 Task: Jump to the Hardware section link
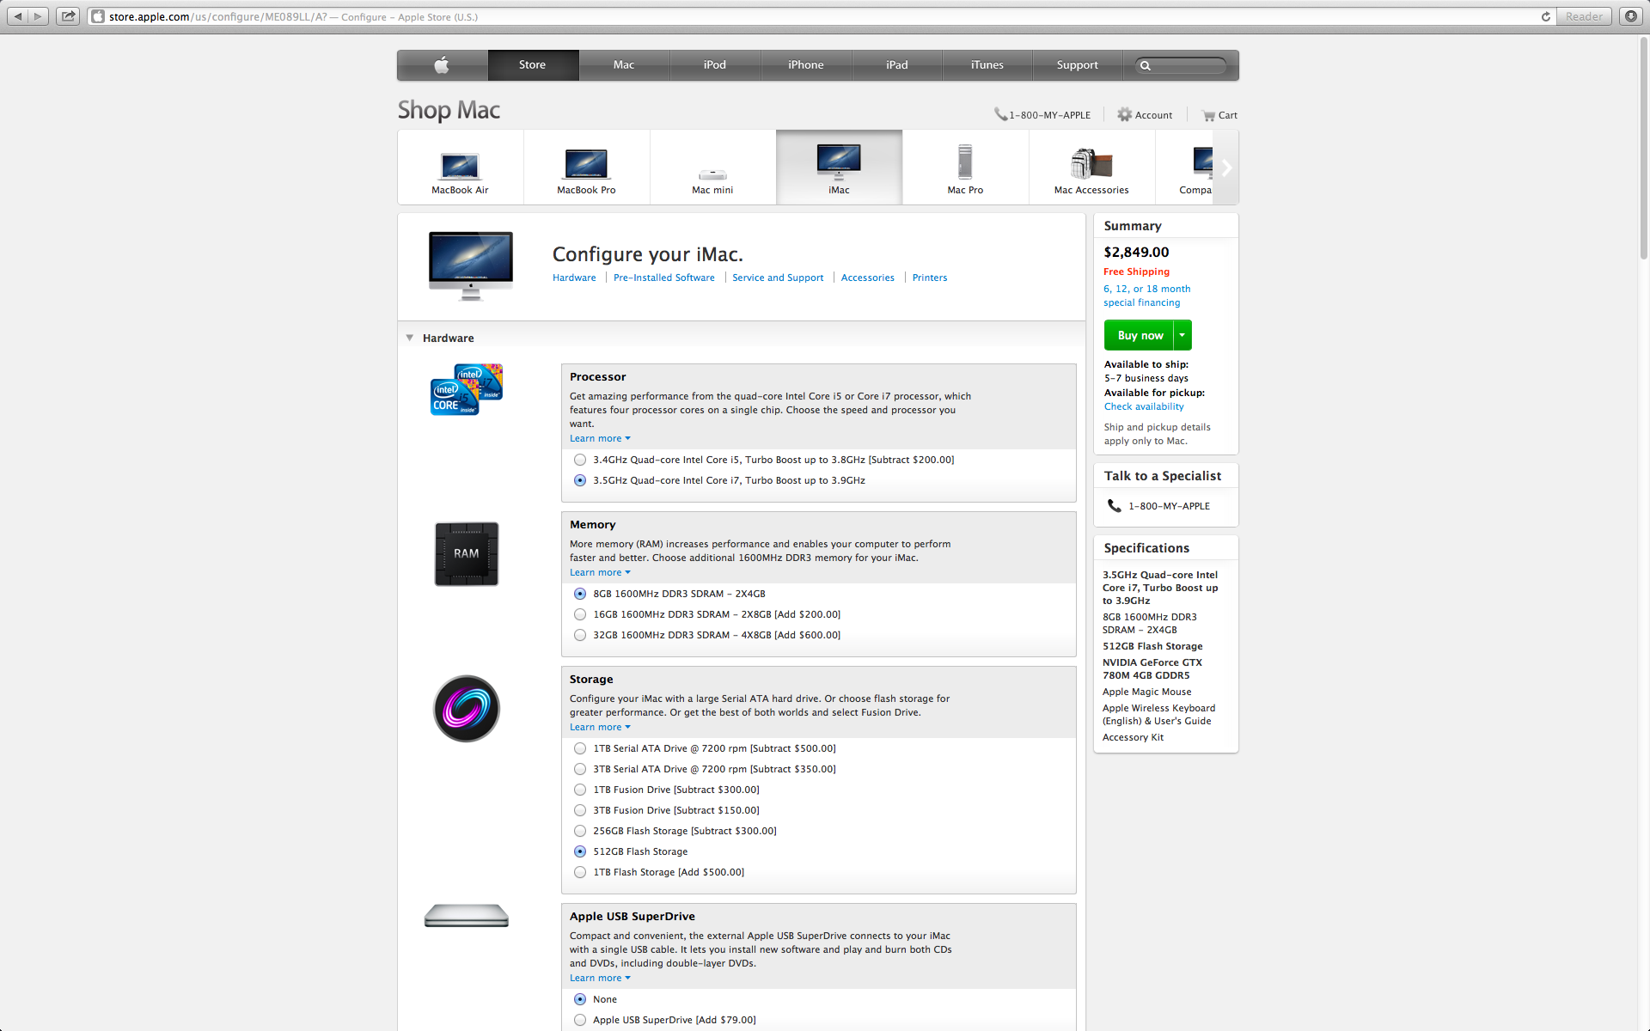tap(574, 278)
